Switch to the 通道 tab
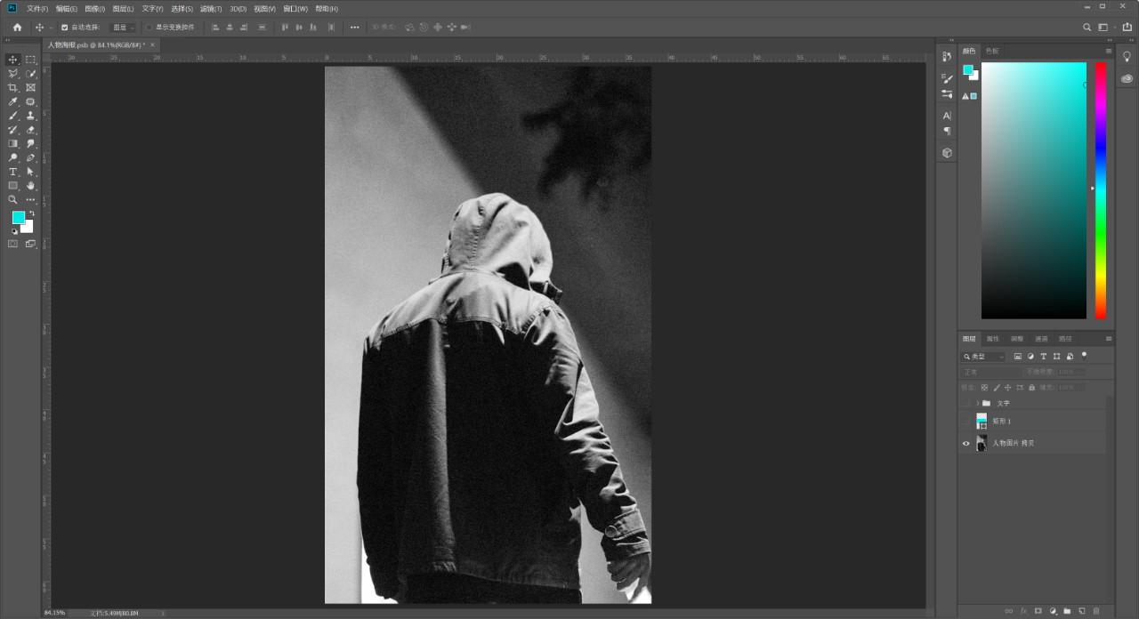 point(1041,339)
